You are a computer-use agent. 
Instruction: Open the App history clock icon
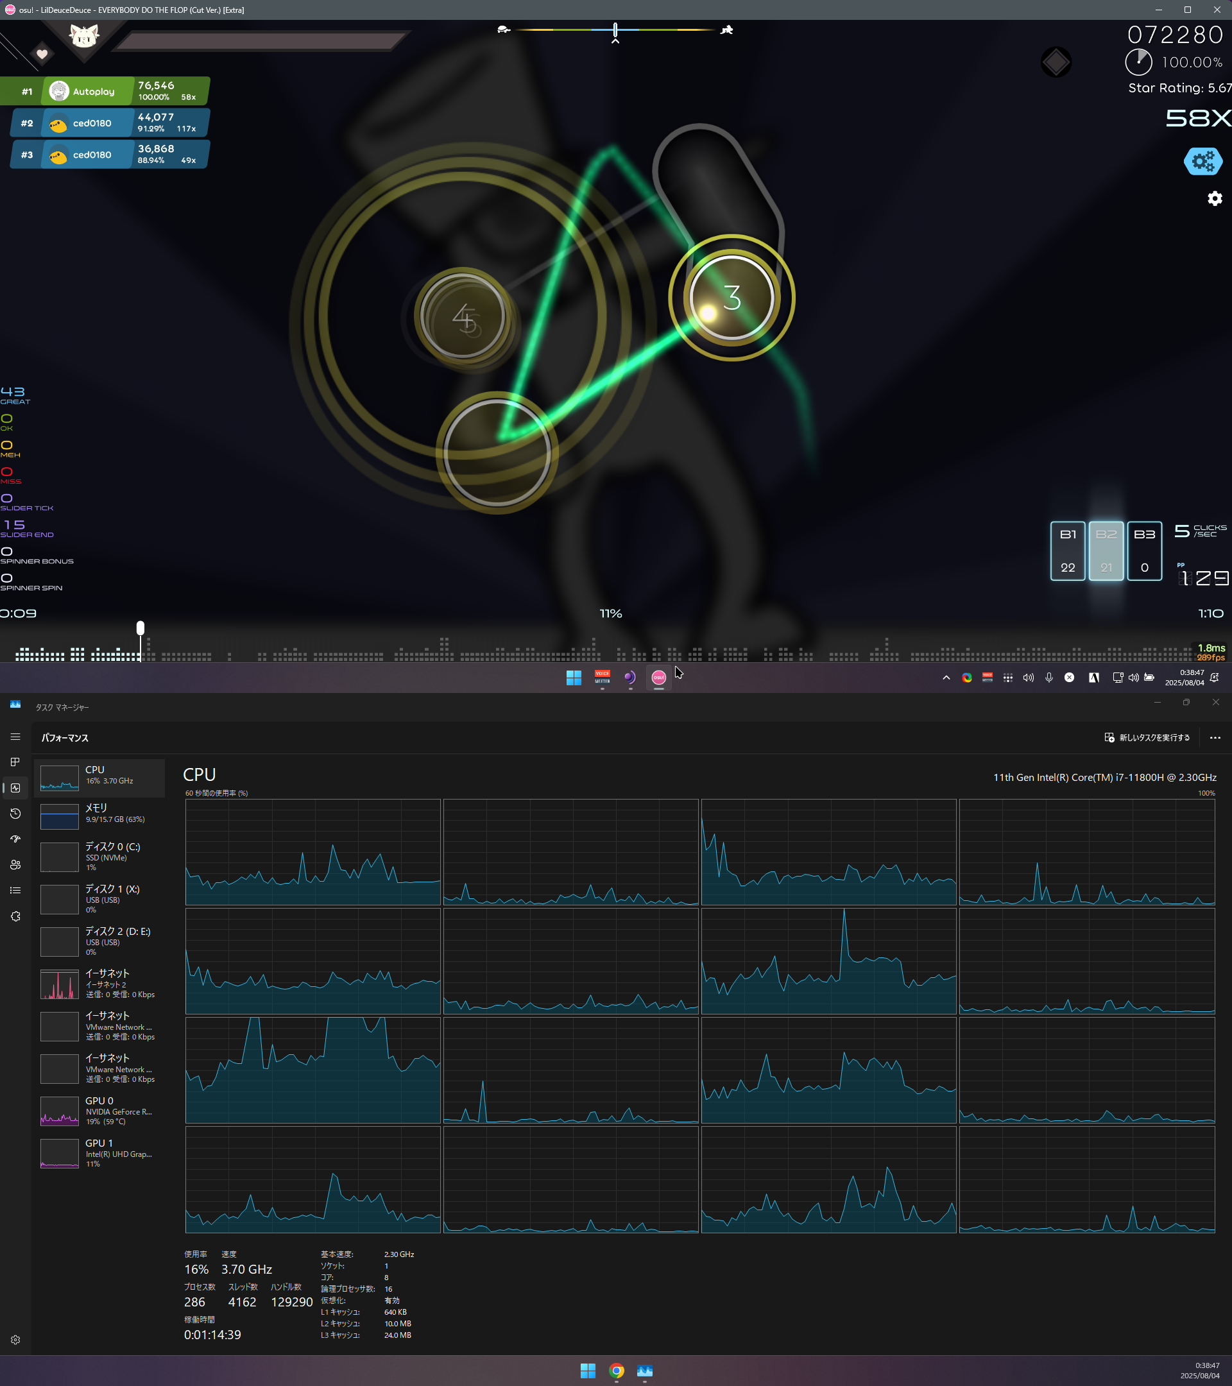(x=15, y=814)
